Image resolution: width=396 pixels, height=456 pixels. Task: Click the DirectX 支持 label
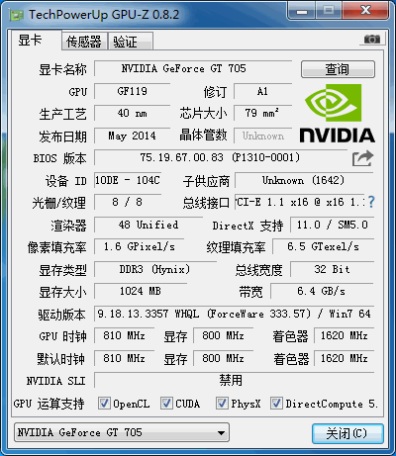coord(247,226)
